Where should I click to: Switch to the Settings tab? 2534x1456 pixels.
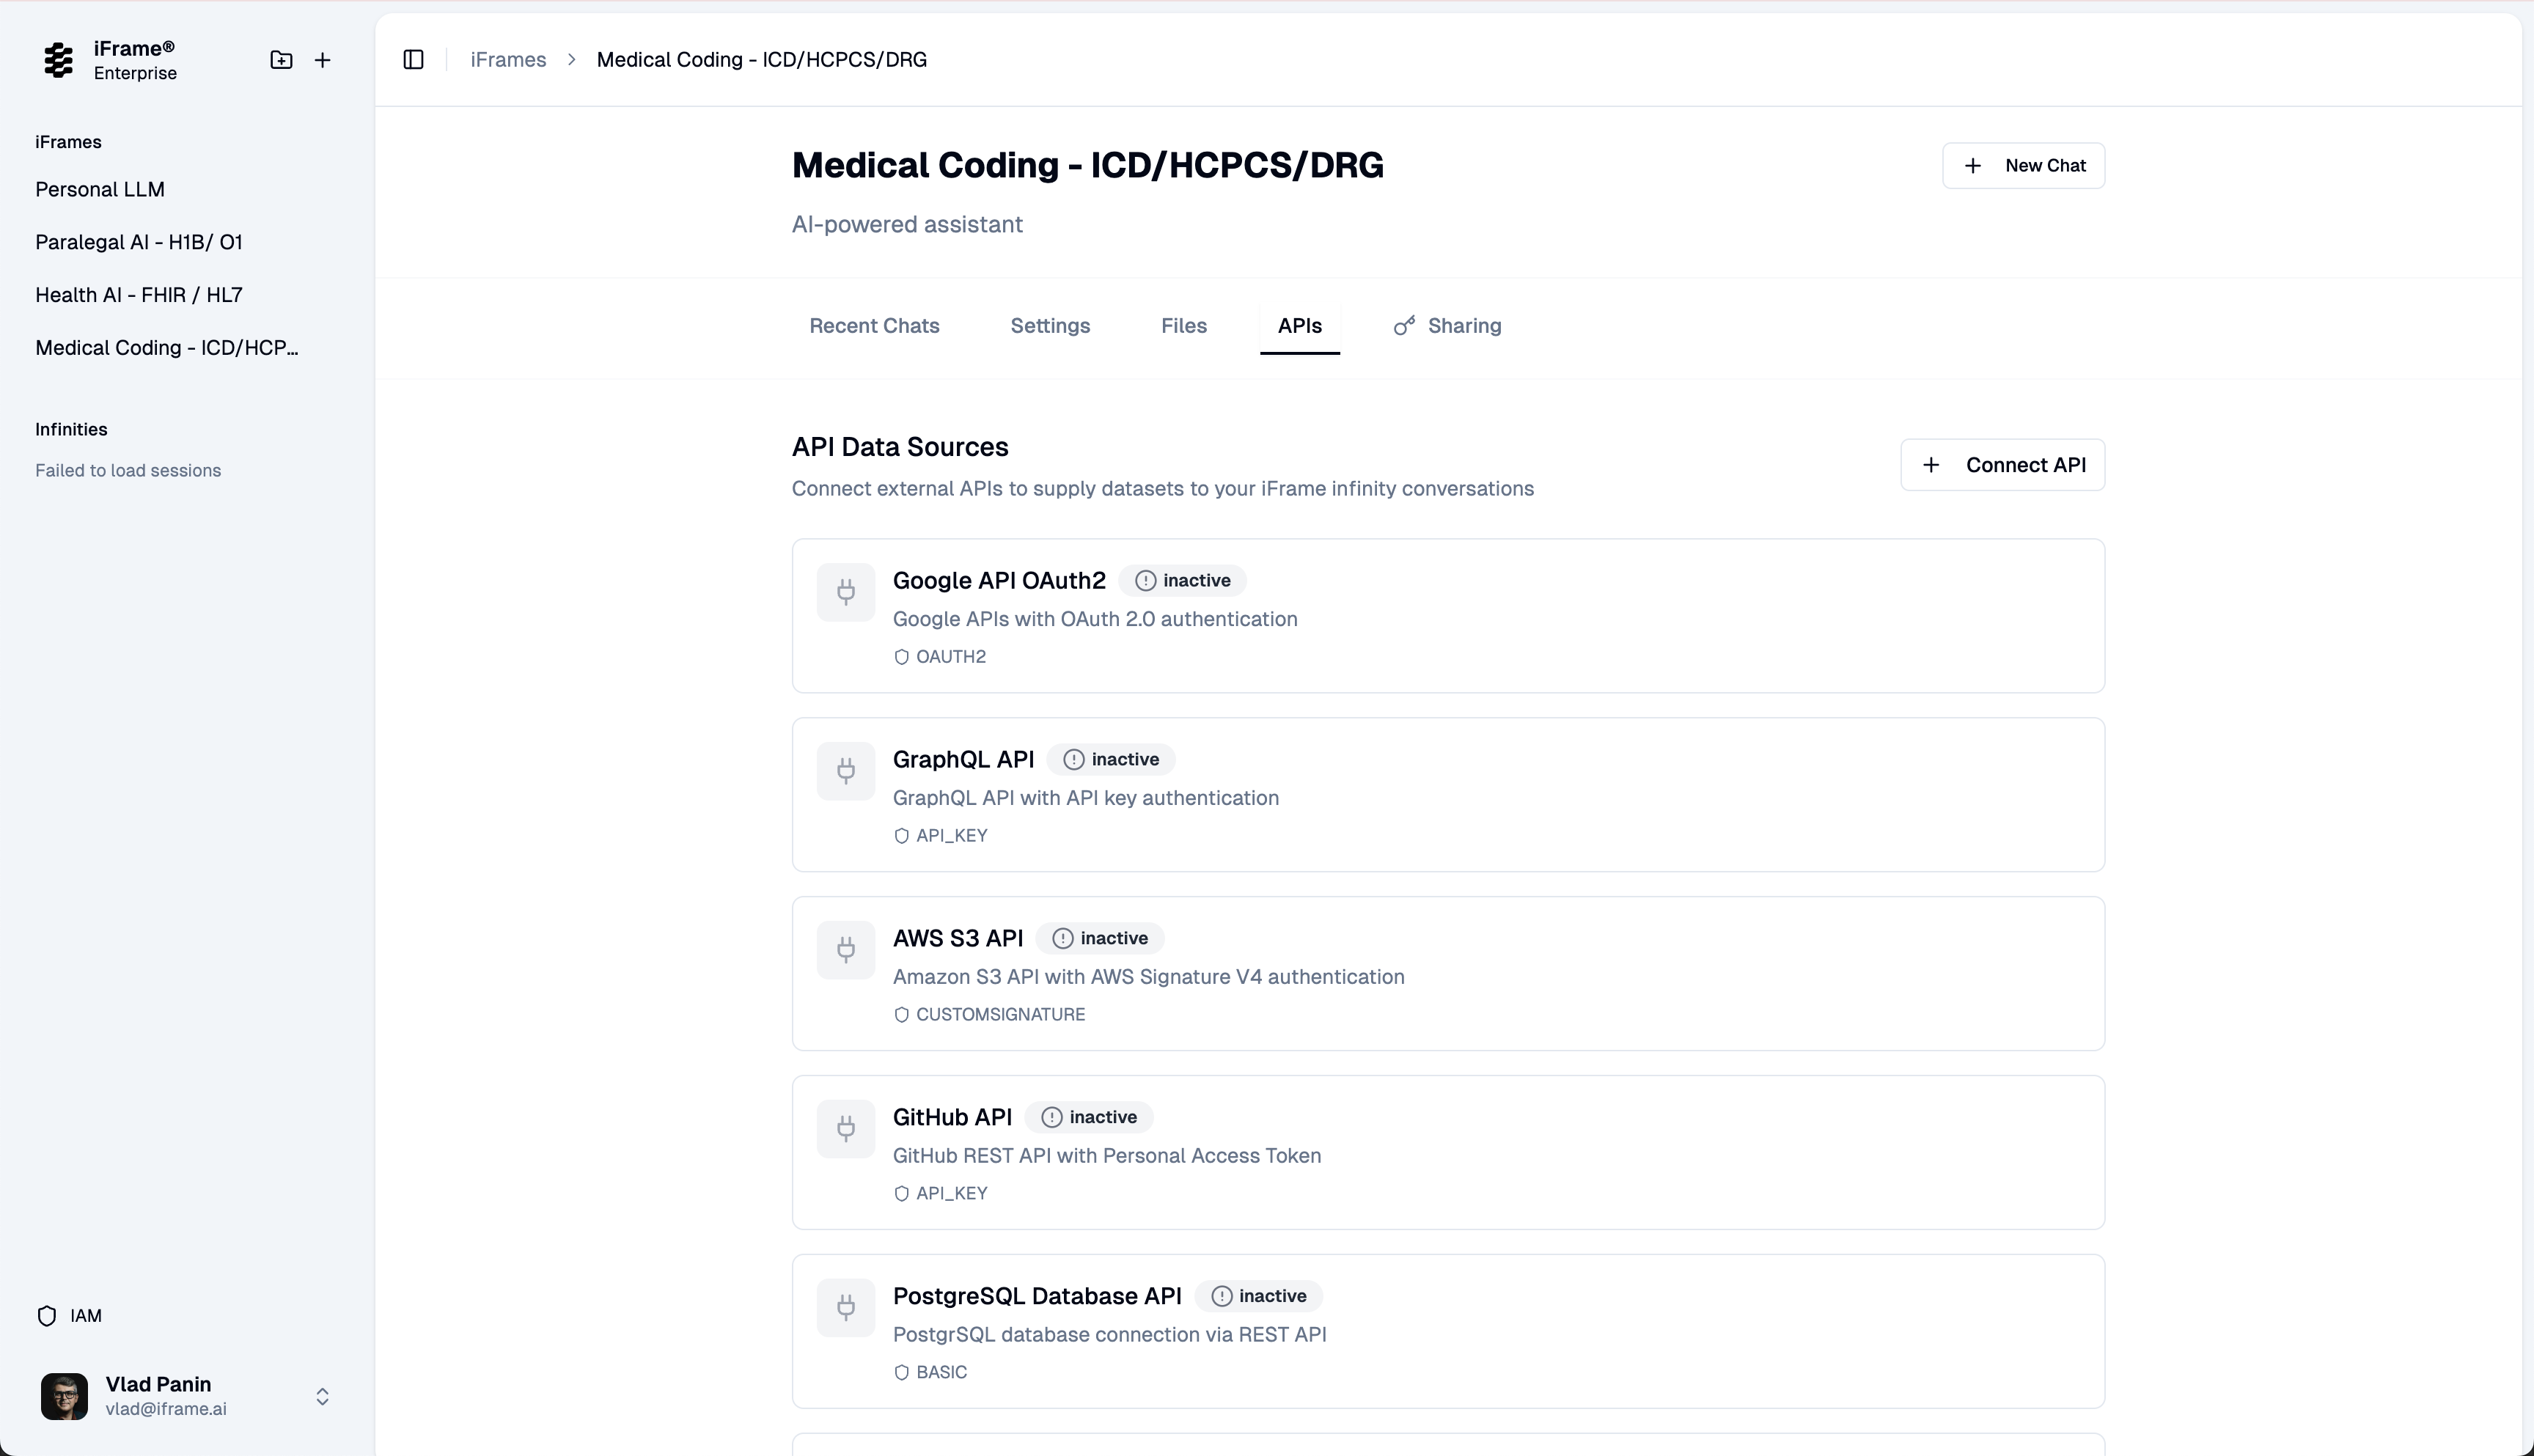pyautogui.click(x=1050, y=326)
